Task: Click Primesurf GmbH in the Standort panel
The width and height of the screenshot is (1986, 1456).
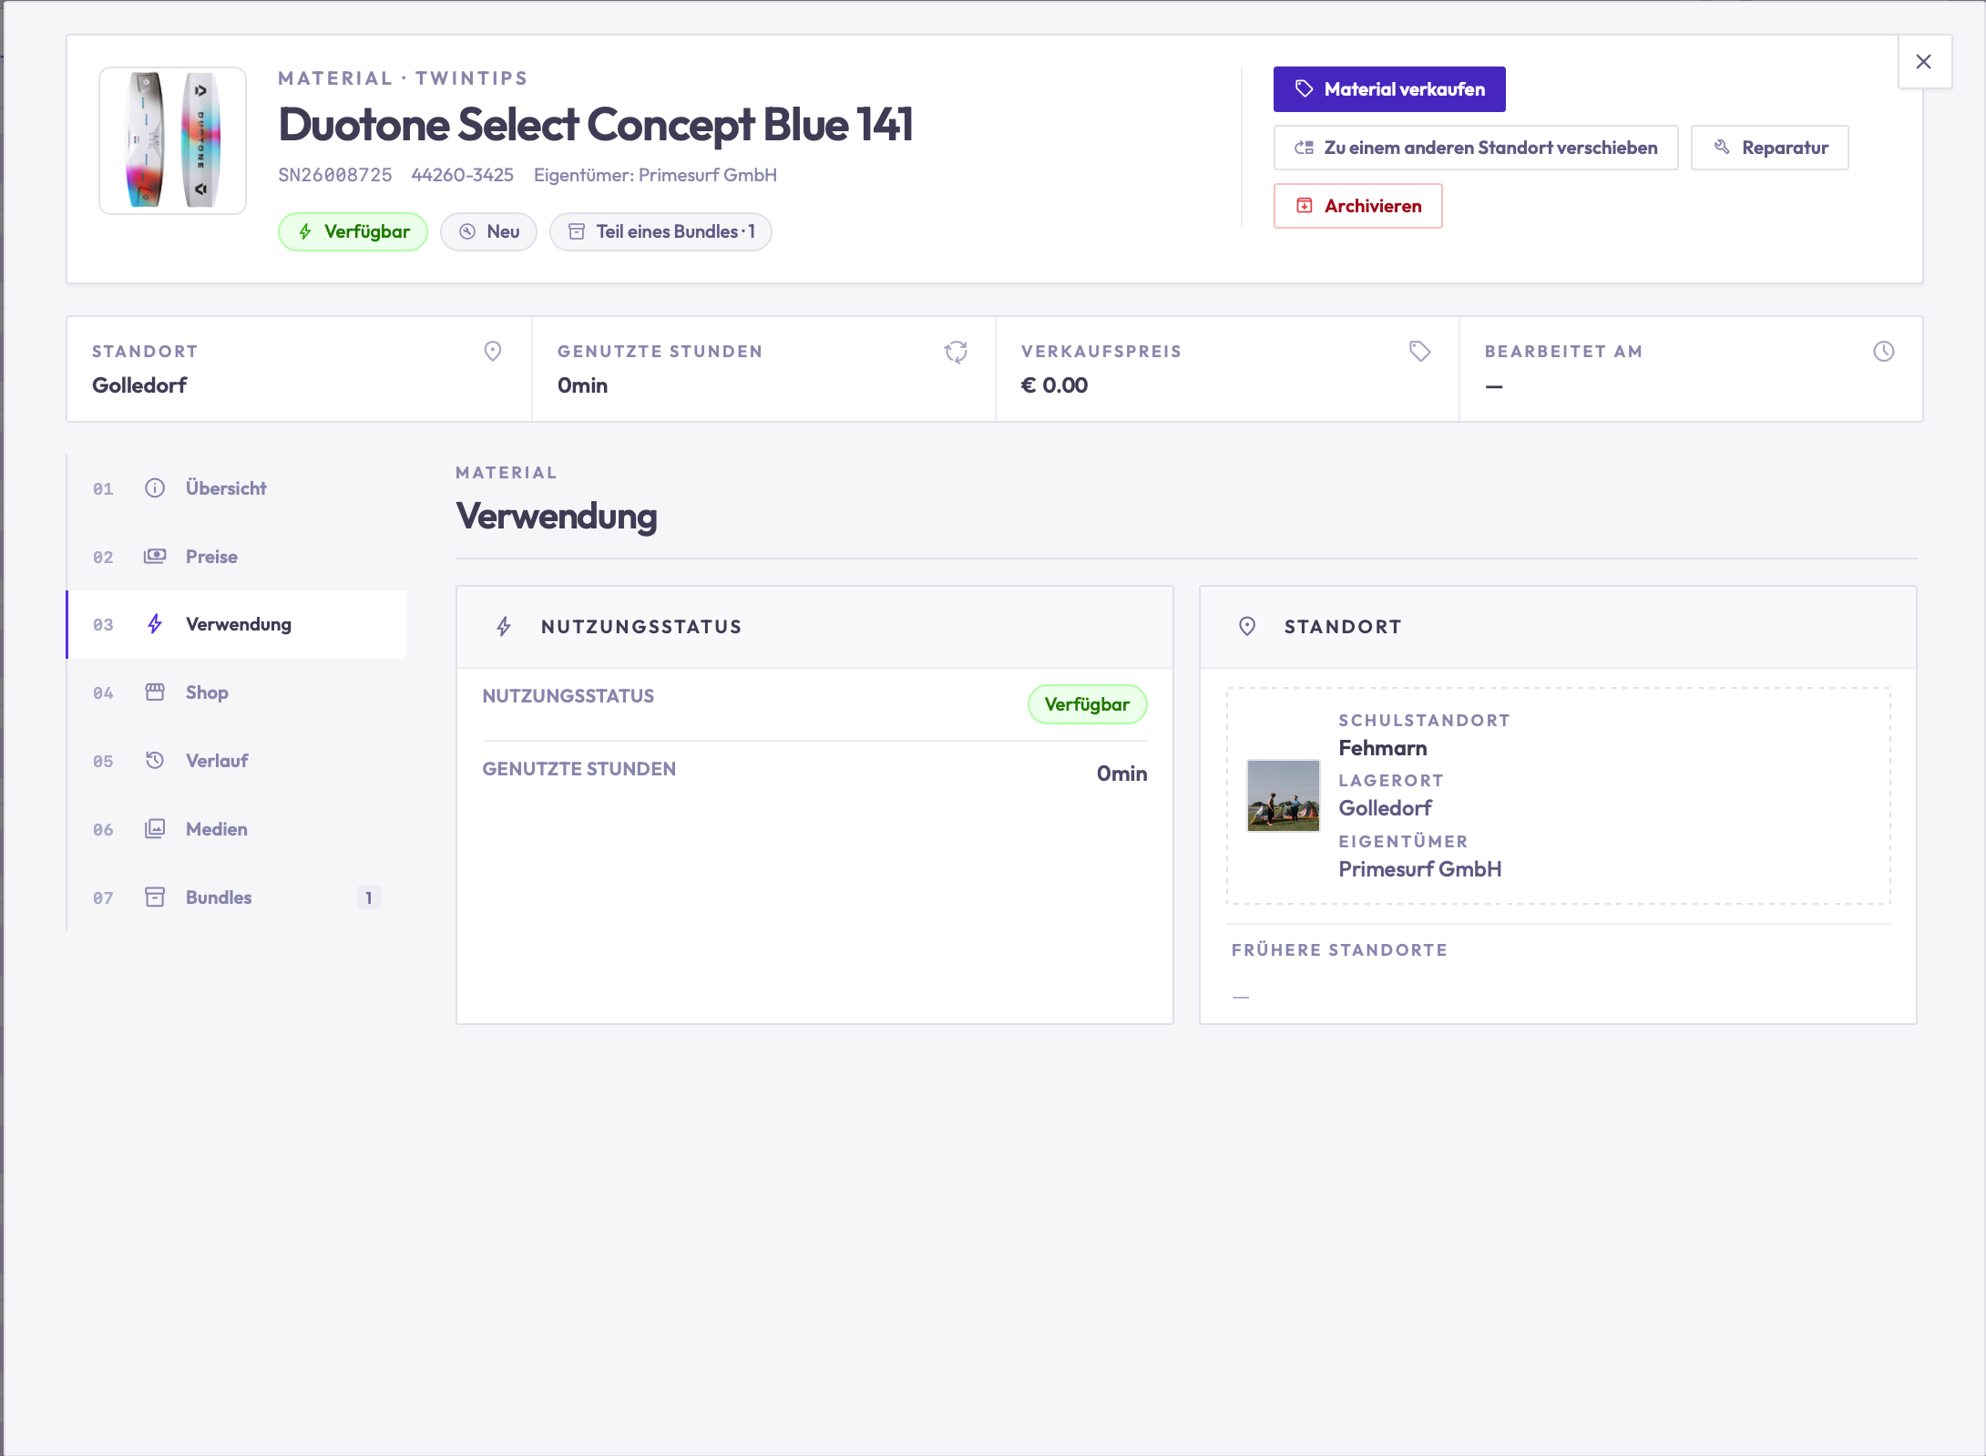Action: tap(1419, 869)
